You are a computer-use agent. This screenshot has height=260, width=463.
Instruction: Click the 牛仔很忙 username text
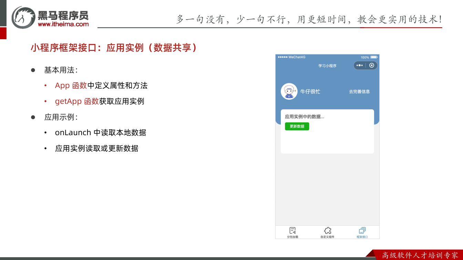click(x=310, y=91)
